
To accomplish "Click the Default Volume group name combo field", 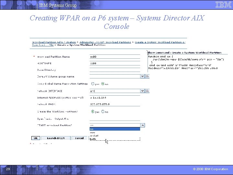I will coord(115,76).
